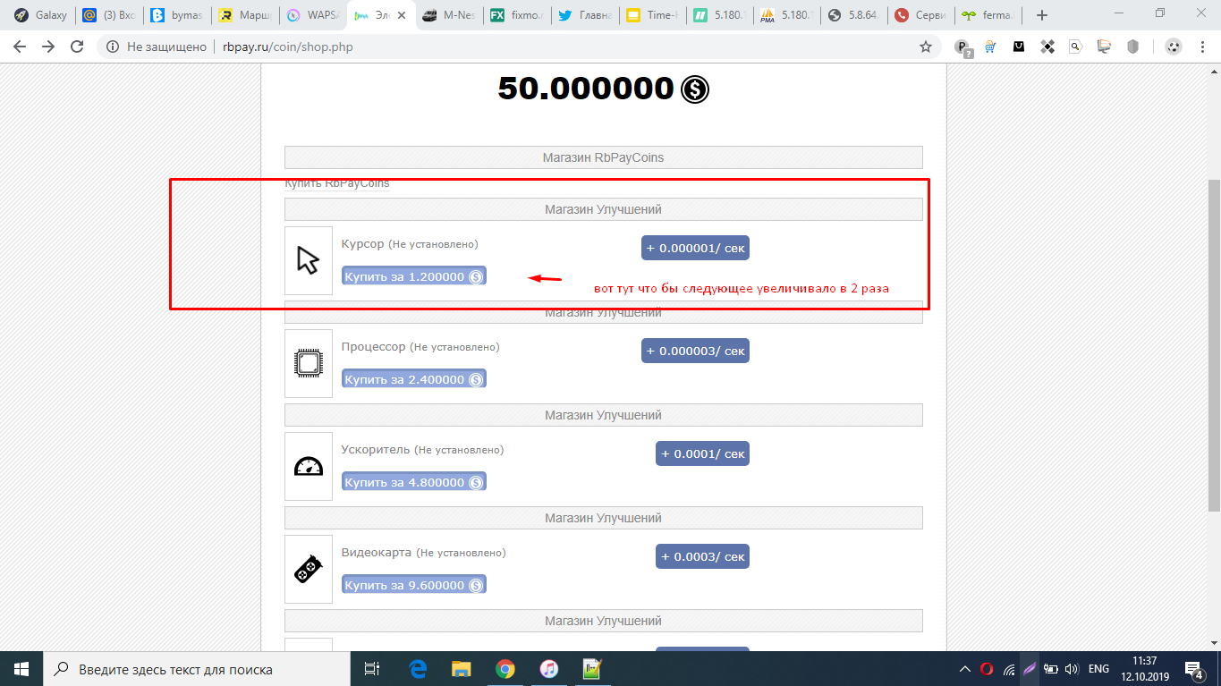
Task: Open File Explorer from the taskbar
Action: click(461, 669)
